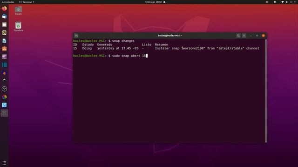Click Actividades overview button
This screenshot has height=167, width=298.
[8, 2]
